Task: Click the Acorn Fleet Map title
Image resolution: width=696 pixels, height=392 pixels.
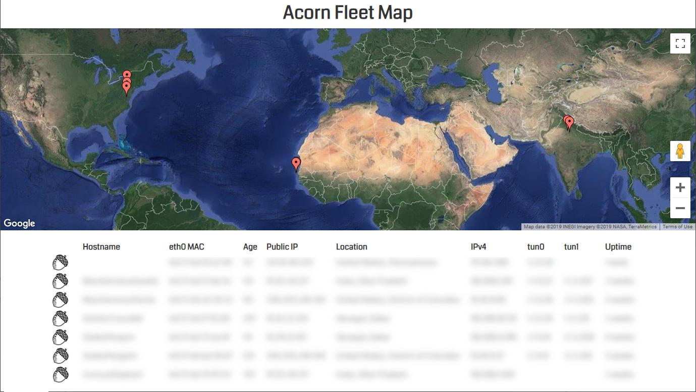Action: coord(348,13)
